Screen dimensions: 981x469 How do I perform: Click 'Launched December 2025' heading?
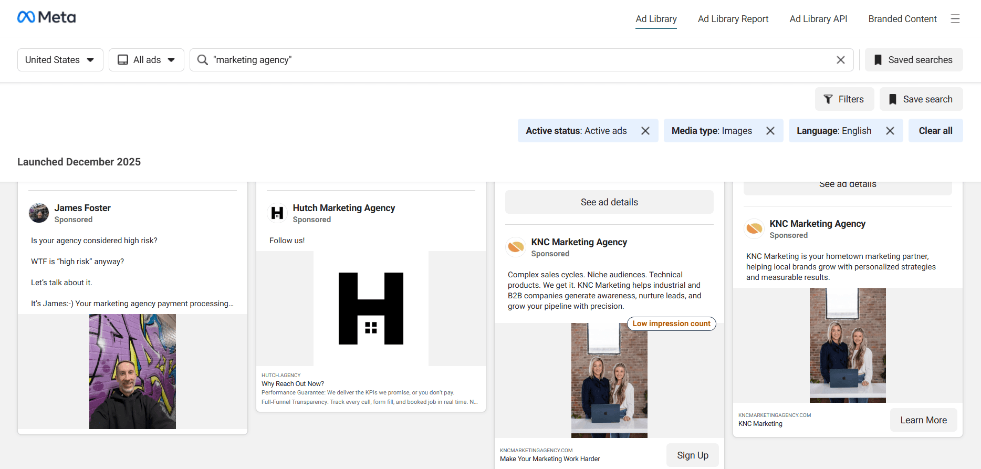79,162
